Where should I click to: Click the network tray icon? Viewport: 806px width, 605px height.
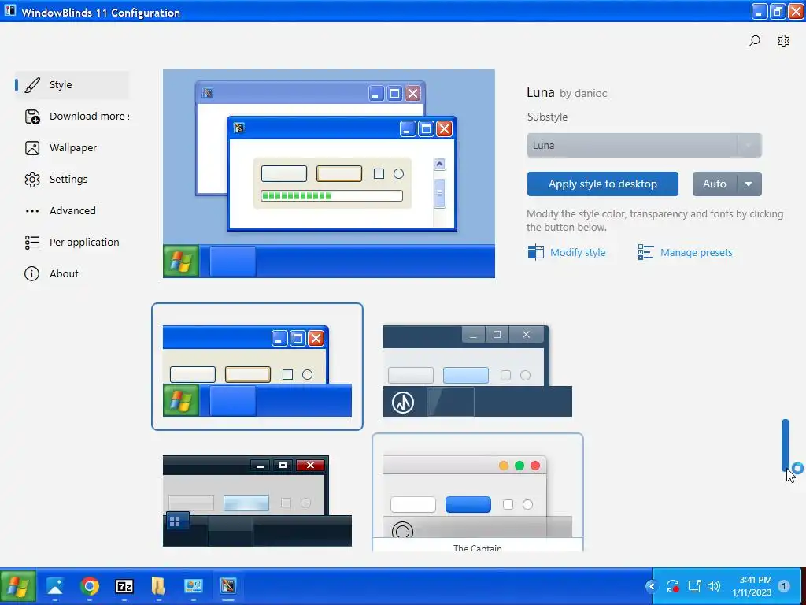click(694, 586)
